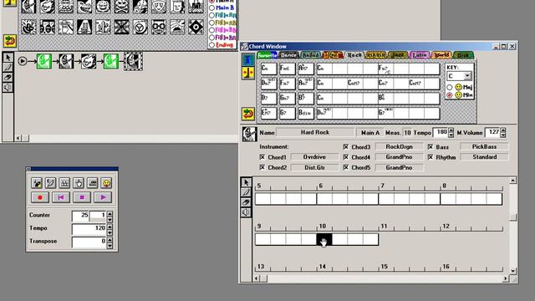Select the arrow tool in chord timeline
This screenshot has width=535, height=301.
tap(246, 182)
